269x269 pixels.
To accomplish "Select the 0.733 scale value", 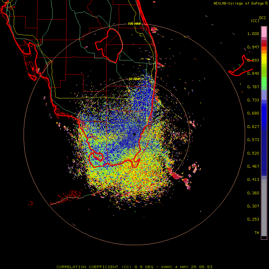I will 253,100.
